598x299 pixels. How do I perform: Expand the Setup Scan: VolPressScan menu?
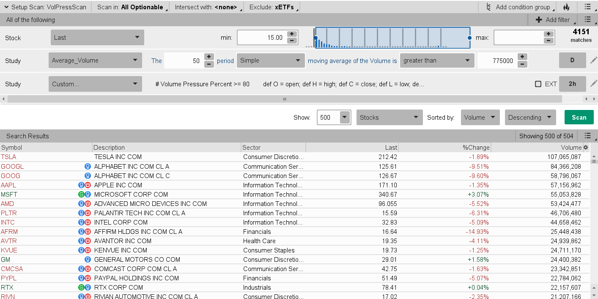click(x=45, y=7)
